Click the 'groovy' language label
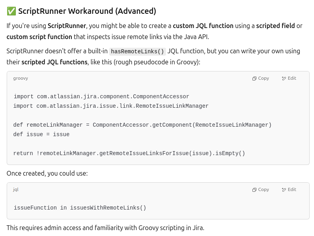This screenshot has height=236, width=314. point(21,78)
